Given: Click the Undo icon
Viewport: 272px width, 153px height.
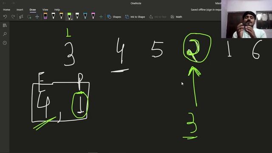Looking at the screenshot, I should coord(5,17).
